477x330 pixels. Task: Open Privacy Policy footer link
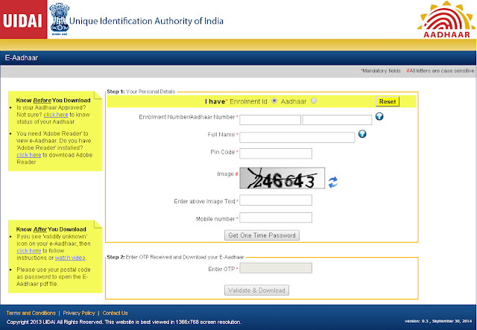(79, 313)
